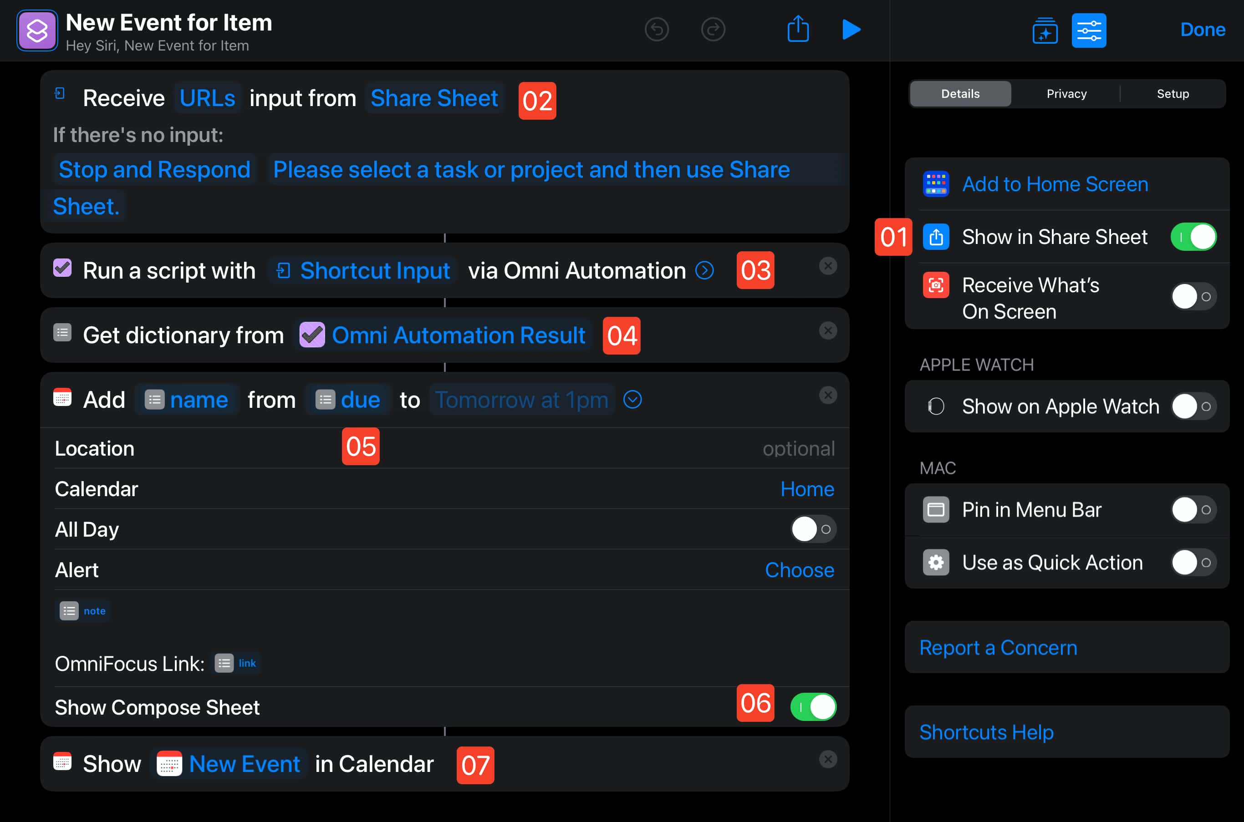Run the shortcut with play button
Viewport: 1244px width, 822px height.
pyautogui.click(x=851, y=29)
